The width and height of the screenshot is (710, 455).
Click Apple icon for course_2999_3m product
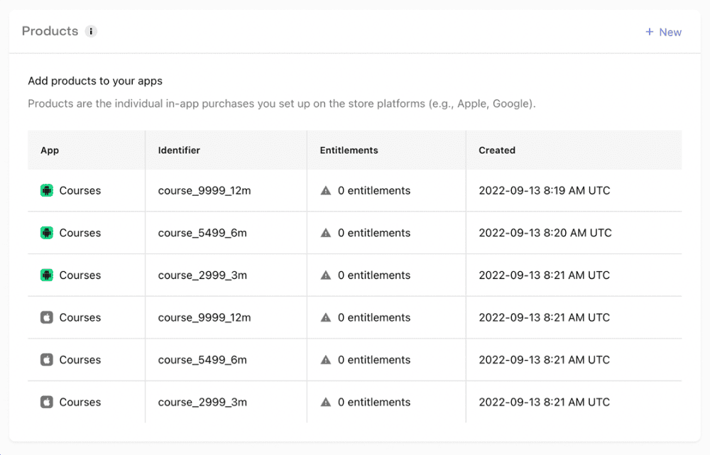tap(47, 402)
